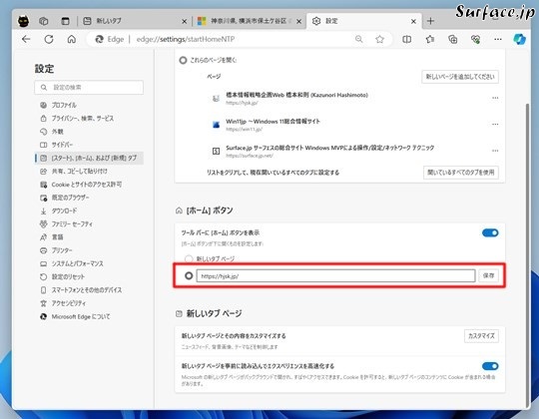Image resolution: width=539 pixels, height=419 pixels.
Task: Open Collections icon in toolbar
Action: point(453,39)
